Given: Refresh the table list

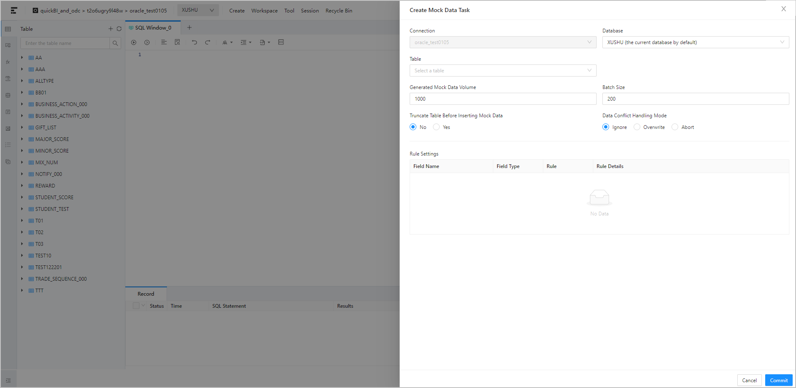Looking at the screenshot, I should click(119, 29).
